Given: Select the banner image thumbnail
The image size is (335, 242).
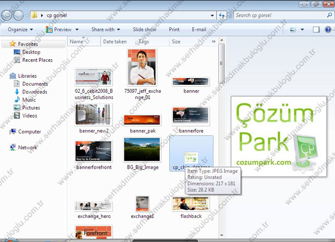Looking at the screenshot, I should 191,81.
